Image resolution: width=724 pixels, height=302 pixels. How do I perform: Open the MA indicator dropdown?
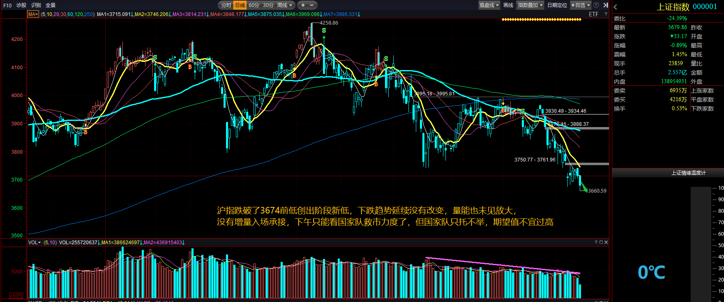pos(33,14)
